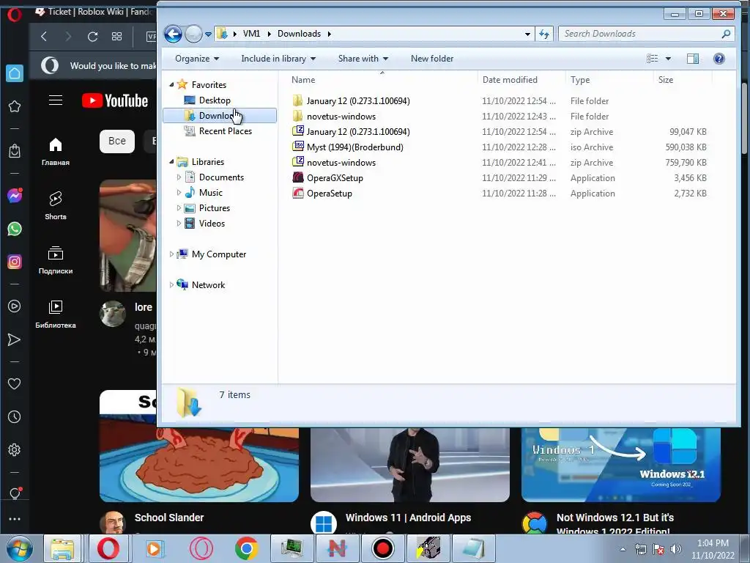Switch to the Ticket Roblox Wiki tab
Viewport: 750px width, 563px height.
[x=94, y=12]
